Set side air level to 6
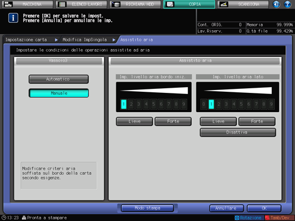This screenshot has height=221, width=295. (x=249, y=104)
